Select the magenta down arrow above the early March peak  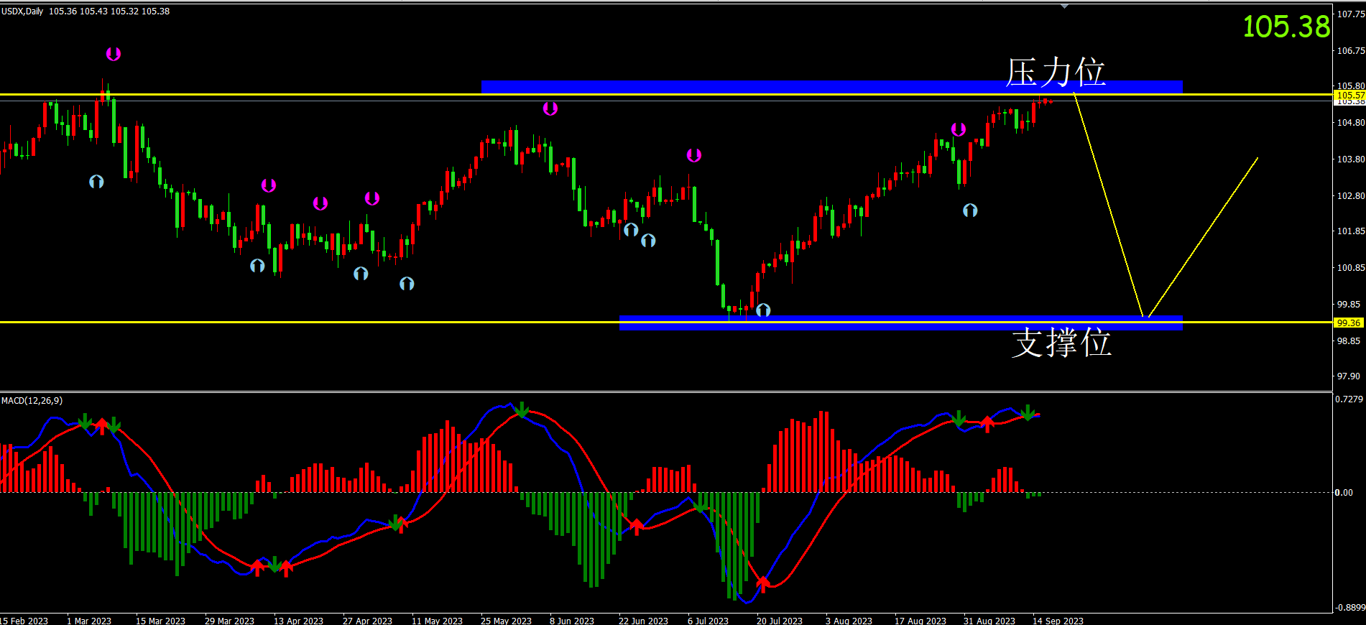coord(114,54)
